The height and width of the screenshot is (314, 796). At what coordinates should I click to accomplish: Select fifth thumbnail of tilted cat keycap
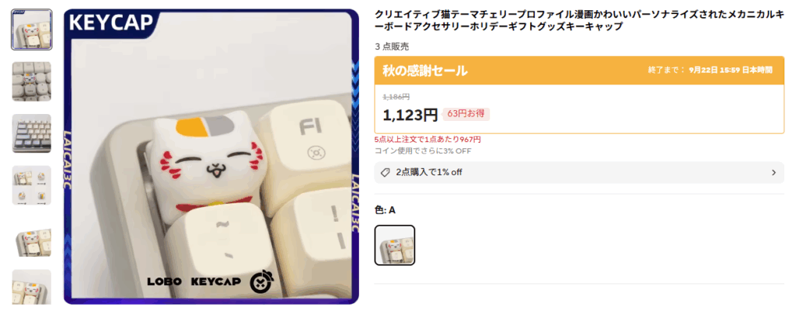point(31,237)
